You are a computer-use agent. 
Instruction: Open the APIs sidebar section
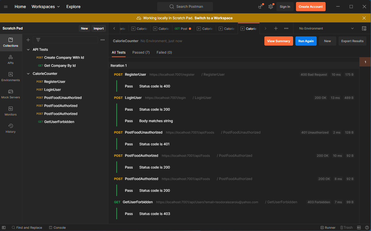point(11,60)
